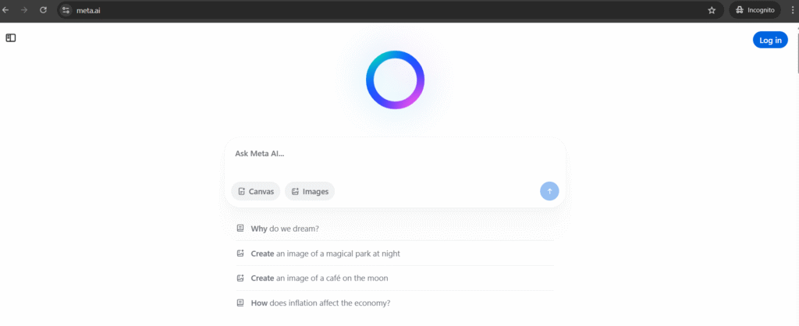
Task: Reload the page with refresh icon
Action: click(43, 10)
